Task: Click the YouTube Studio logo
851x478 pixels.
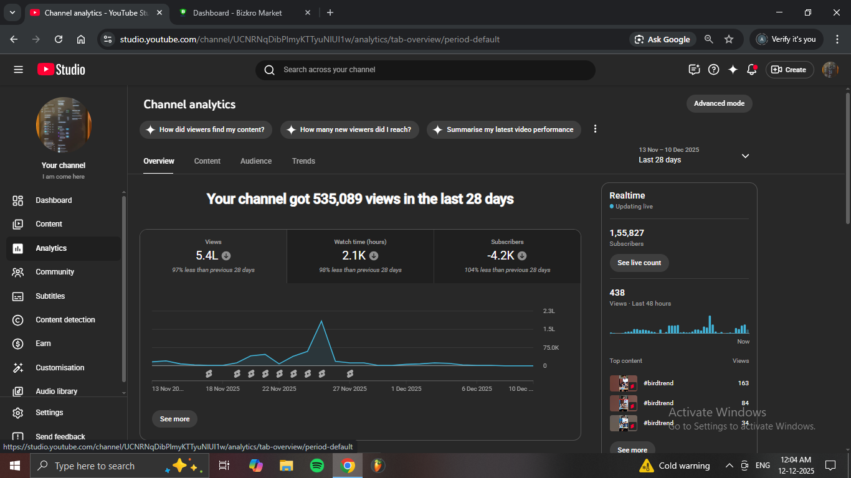Action: 61,70
